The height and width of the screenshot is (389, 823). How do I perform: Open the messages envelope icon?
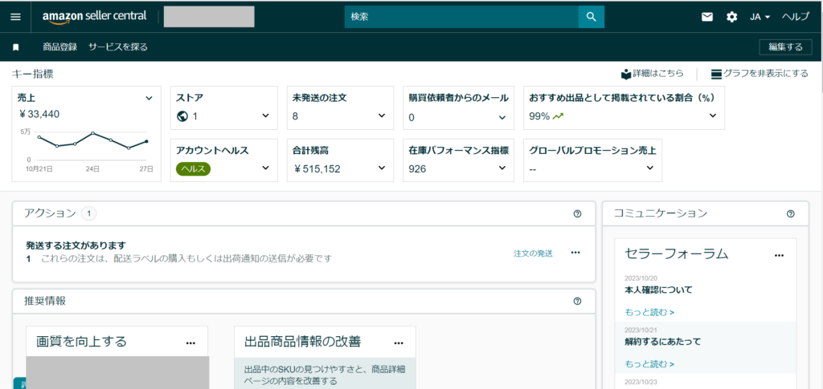coord(707,17)
